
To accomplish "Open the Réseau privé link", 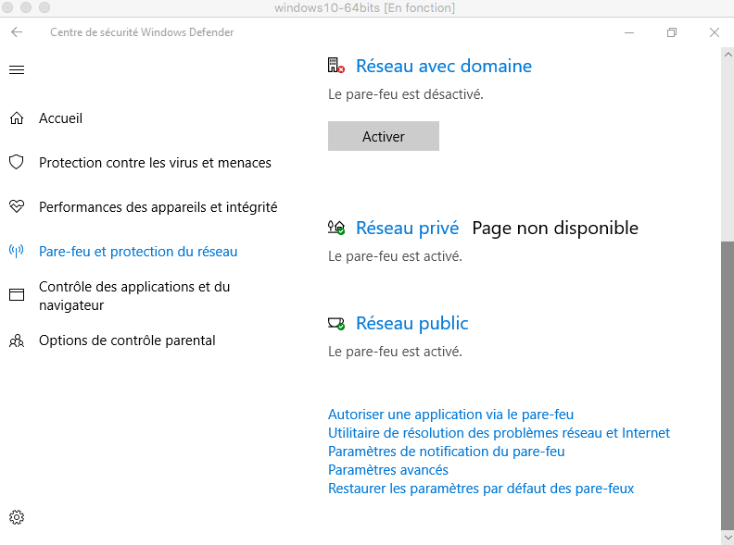I will pos(407,229).
